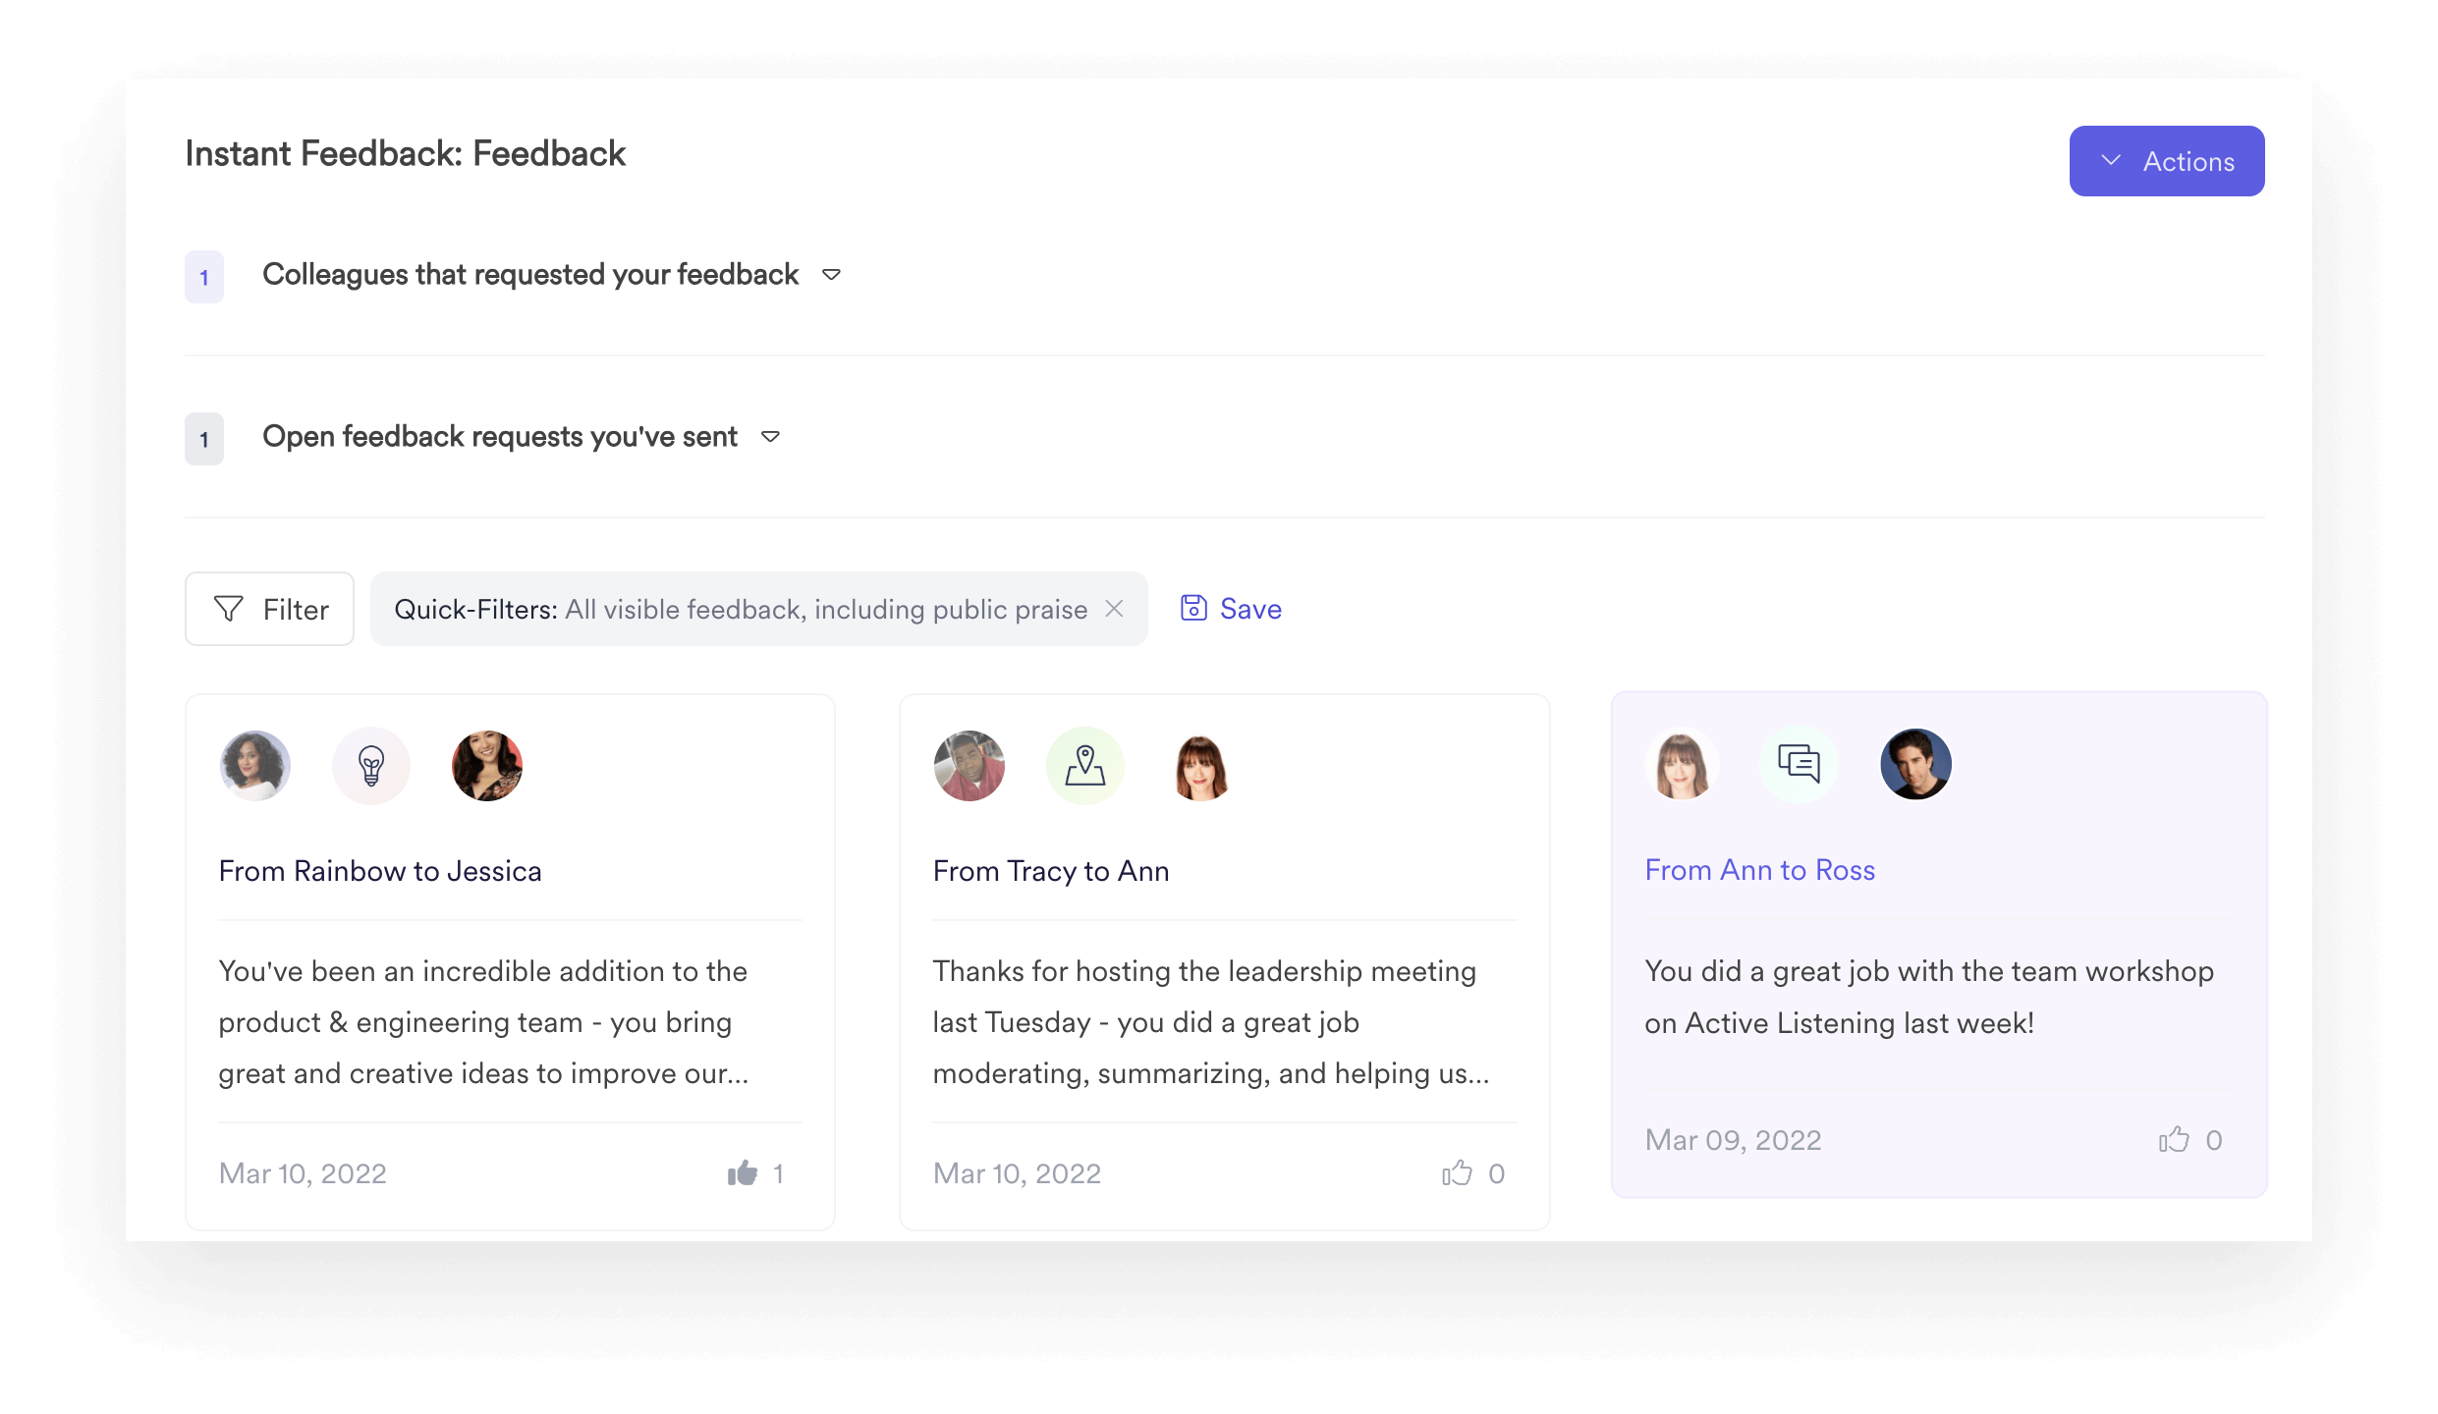Click the speech bubble icon on Ann's card
Viewport: 2438px width, 1414px height.
click(x=1797, y=764)
